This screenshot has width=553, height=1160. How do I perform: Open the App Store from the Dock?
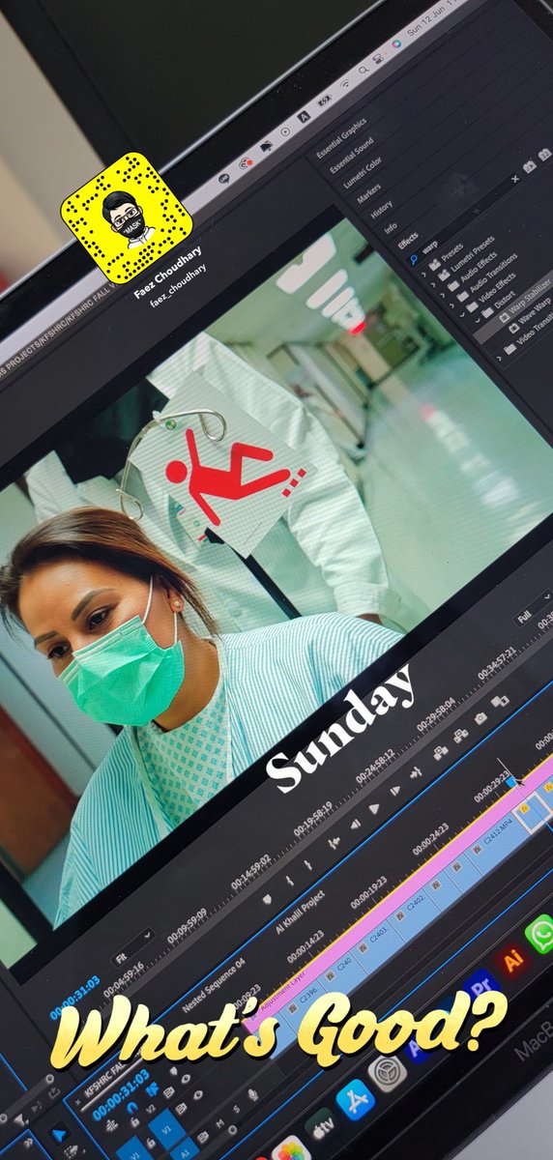point(356,1099)
